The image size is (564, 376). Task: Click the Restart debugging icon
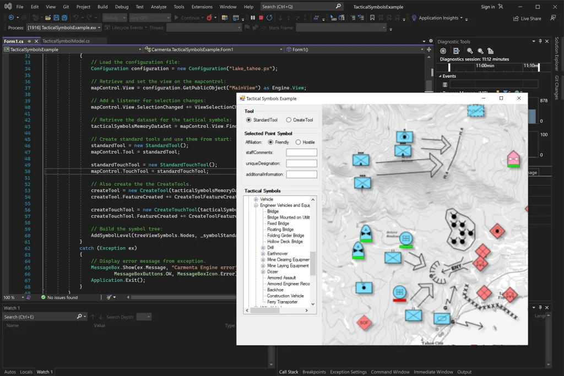point(268,18)
